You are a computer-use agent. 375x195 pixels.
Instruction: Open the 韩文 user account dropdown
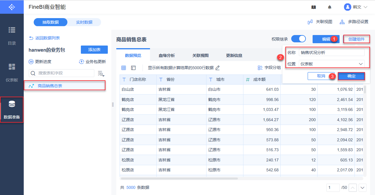(356, 7)
